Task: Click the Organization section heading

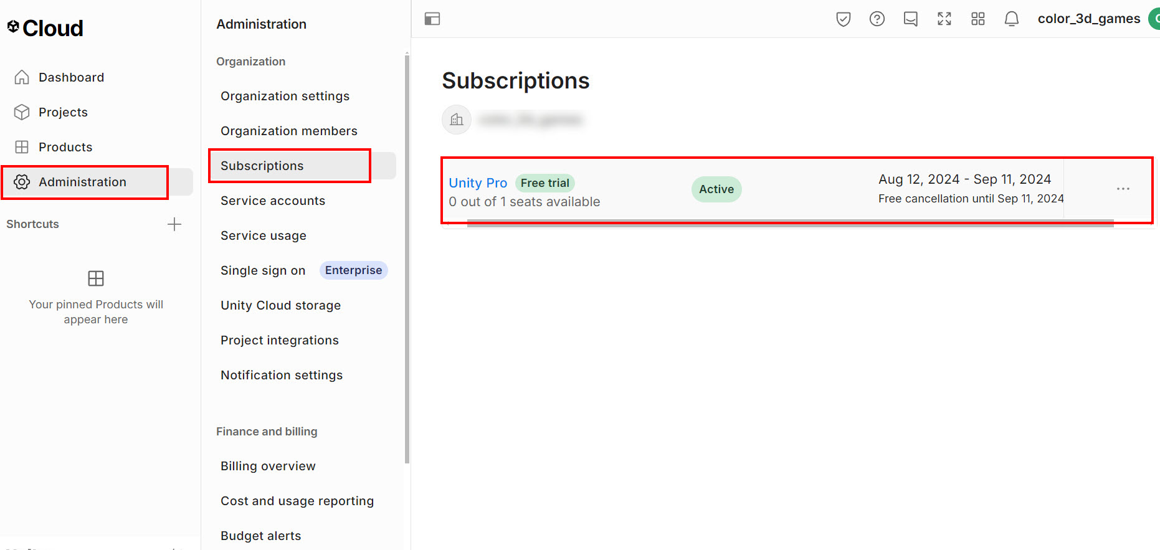Action: coord(250,62)
